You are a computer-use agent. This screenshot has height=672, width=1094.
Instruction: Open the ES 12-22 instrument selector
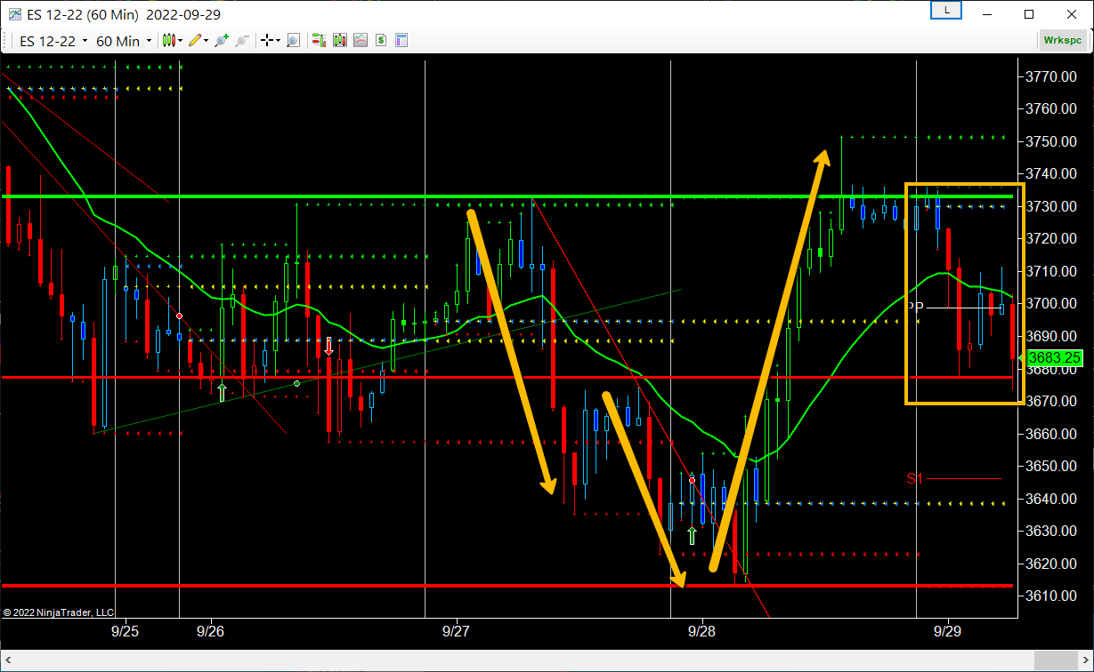coord(53,41)
